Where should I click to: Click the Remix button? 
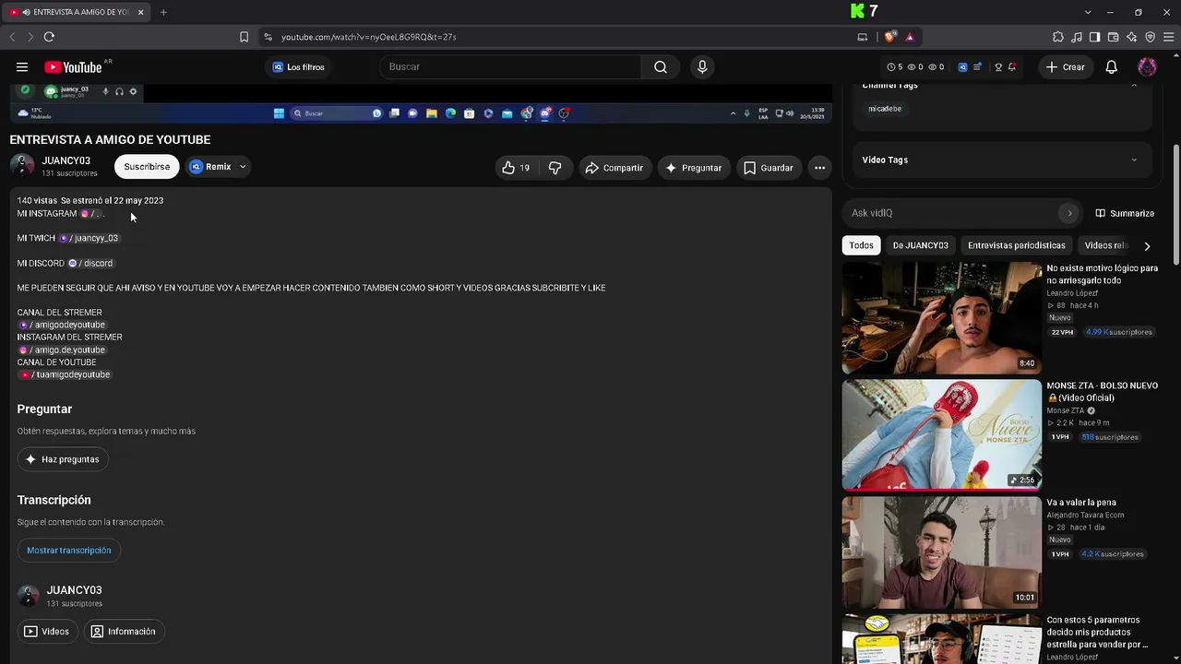(211, 167)
